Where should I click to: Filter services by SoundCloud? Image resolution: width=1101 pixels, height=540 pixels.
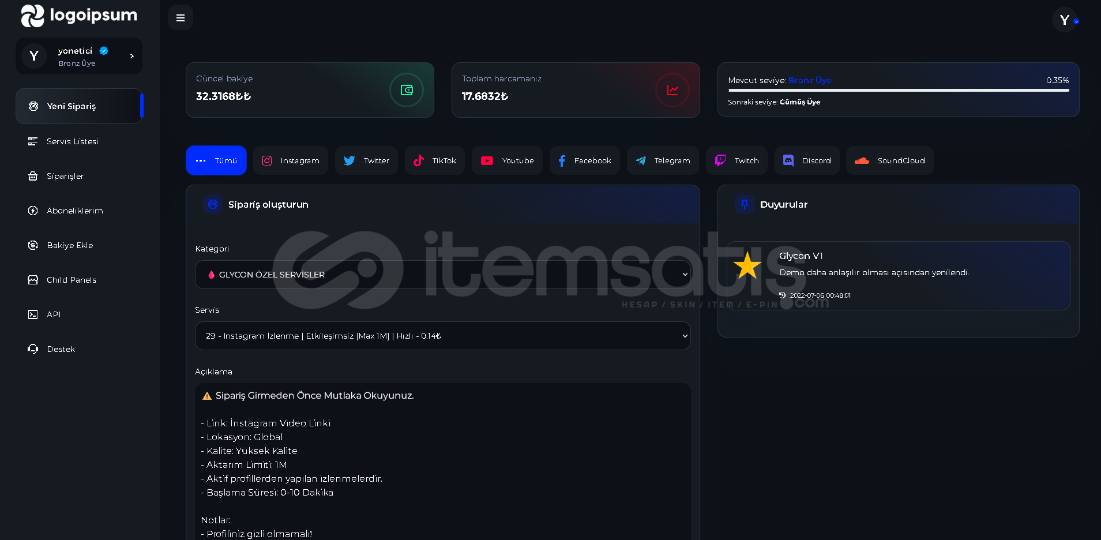point(890,160)
